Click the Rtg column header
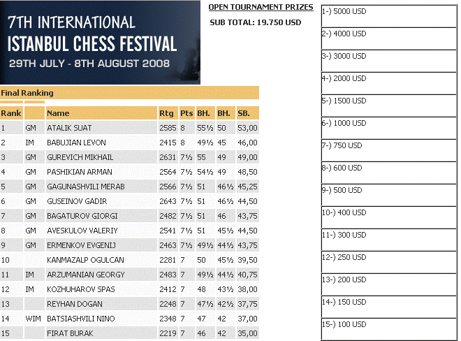The width and height of the screenshot is (461, 341). tap(166, 113)
